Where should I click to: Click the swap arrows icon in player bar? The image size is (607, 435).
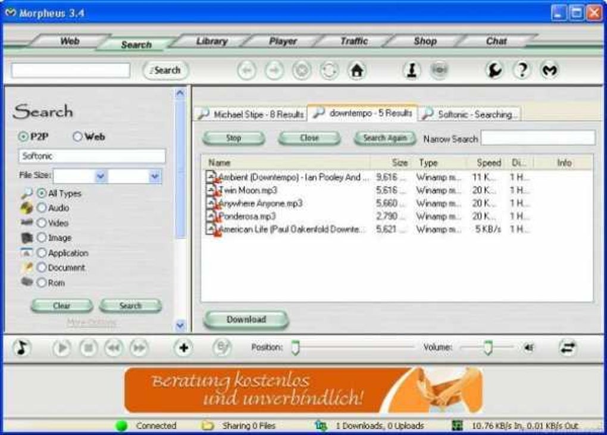point(568,348)
